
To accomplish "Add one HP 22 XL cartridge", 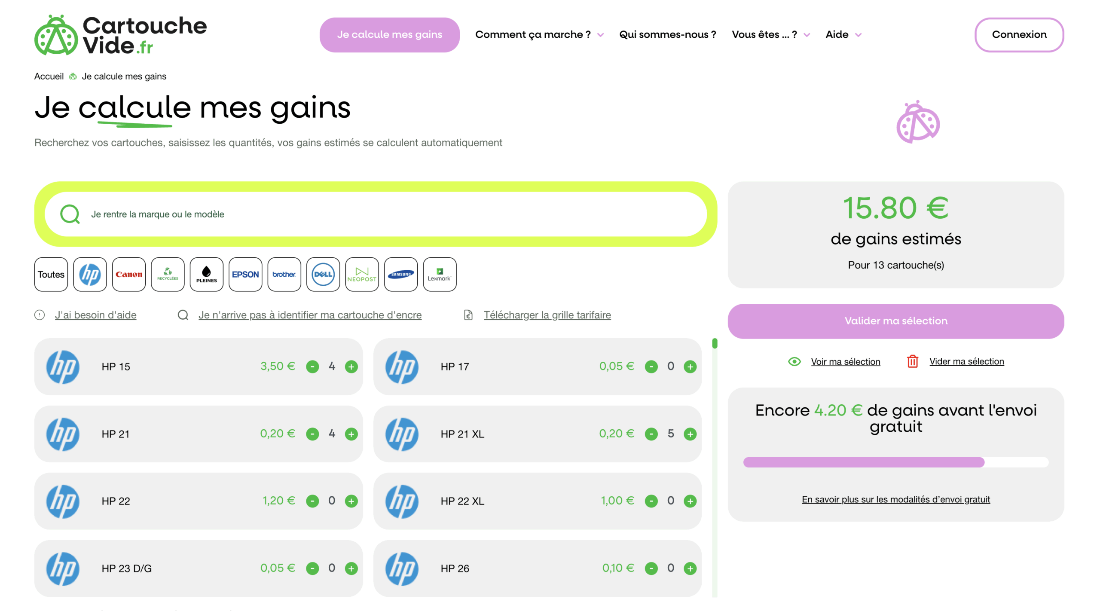I will coord(690,501).
